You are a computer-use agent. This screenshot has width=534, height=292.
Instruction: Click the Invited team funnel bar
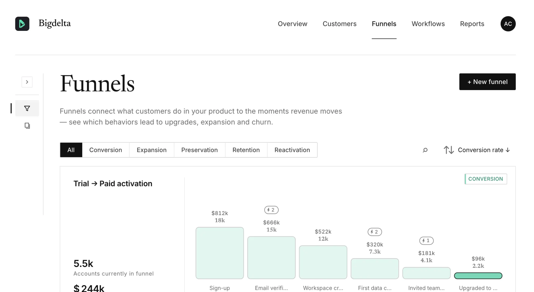[426, 273]
